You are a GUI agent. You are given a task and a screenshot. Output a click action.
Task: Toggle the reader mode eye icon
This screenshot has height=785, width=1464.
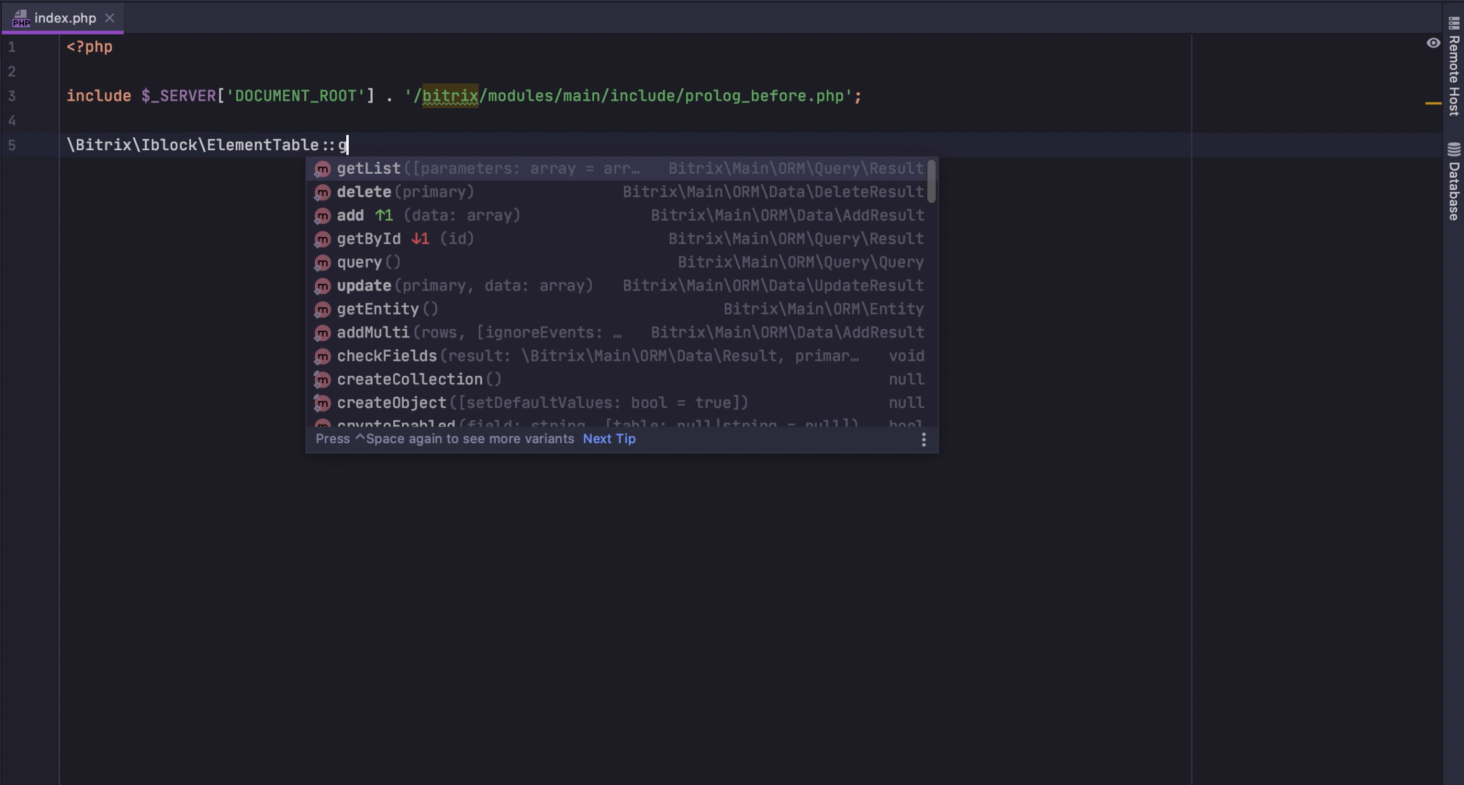coord(1433,43)
